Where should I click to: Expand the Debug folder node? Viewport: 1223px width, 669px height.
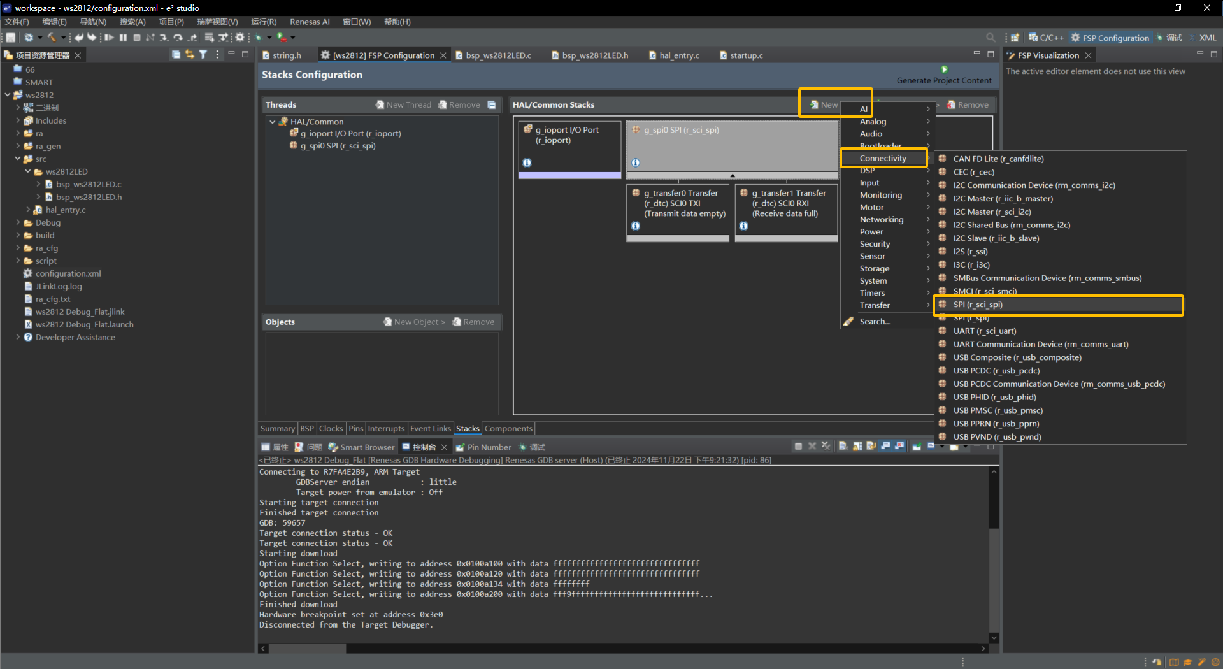tap(18, 222)
